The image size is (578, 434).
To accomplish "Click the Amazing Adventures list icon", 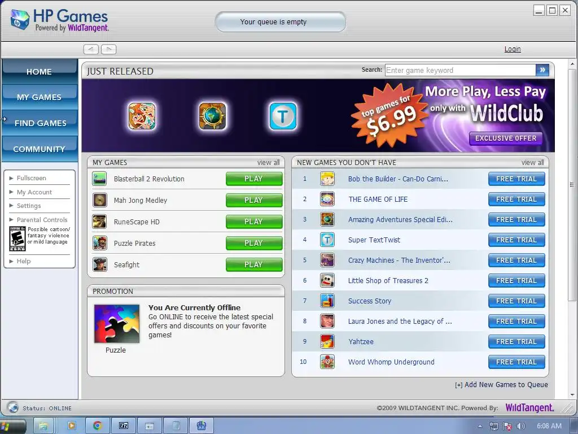I will (327, 219).
